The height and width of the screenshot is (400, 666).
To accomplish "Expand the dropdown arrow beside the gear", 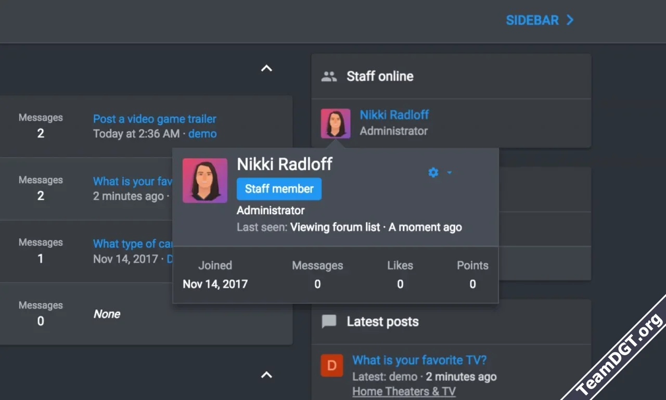I will pyautogui.click(x=449, y=172).
